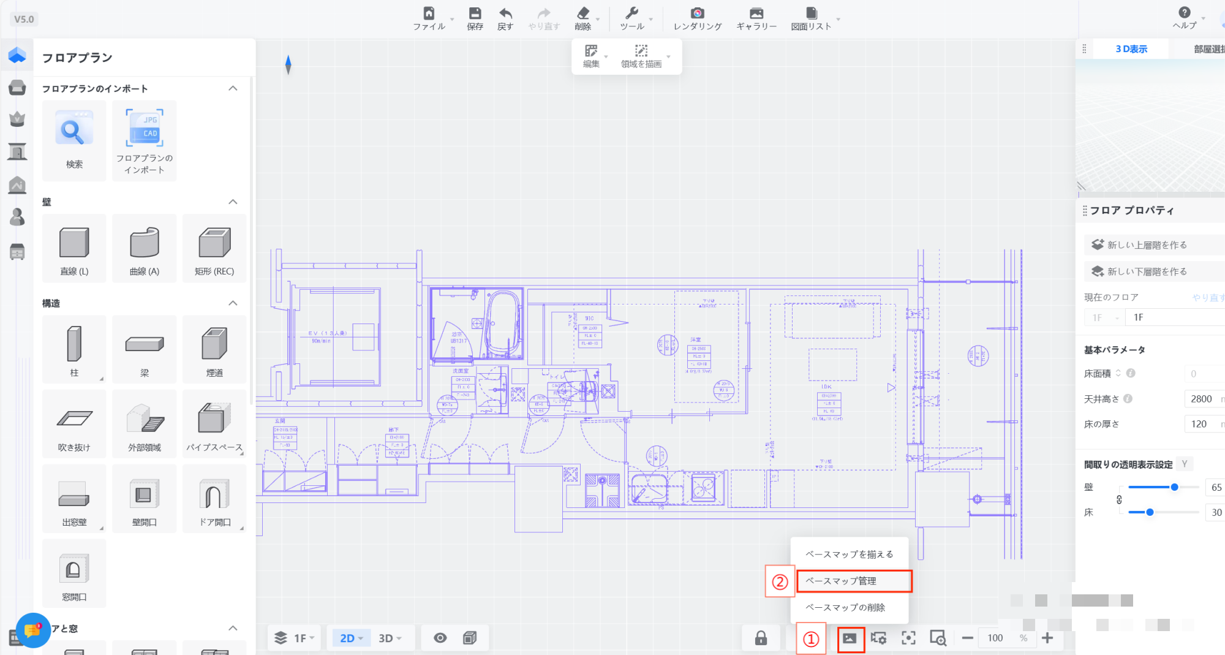1225x655 pixels.
Task: Start レンダリング with the camera icon
Action: click(x=697, y=13)
